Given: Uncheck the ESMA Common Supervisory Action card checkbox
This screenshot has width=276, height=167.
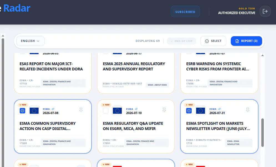Looking at the screenshot, I should [x=22, y=111].
